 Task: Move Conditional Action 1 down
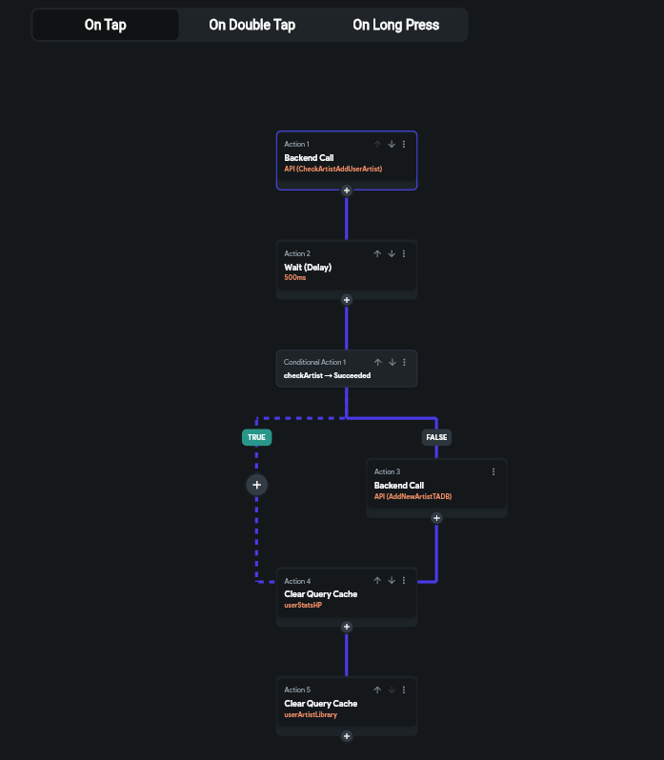pyautogui.click(x=391, y=363)
